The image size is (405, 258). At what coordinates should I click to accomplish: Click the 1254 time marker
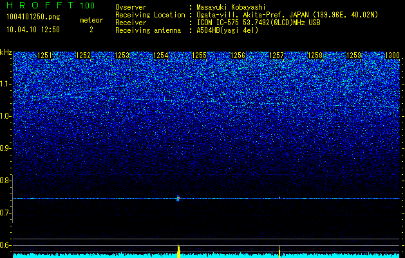click(161, 55)
